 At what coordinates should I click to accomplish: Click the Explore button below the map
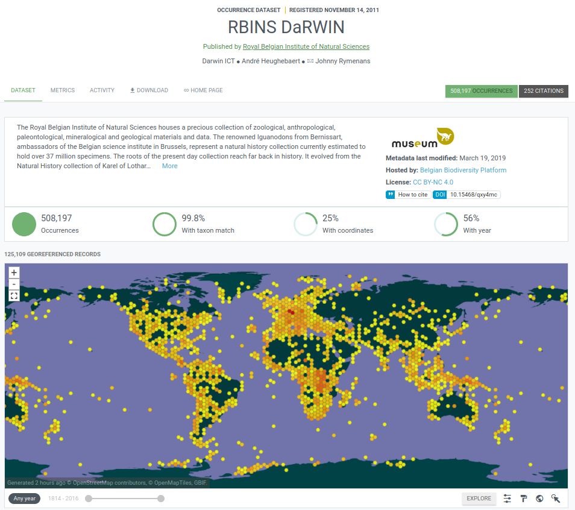click(479, 499)
